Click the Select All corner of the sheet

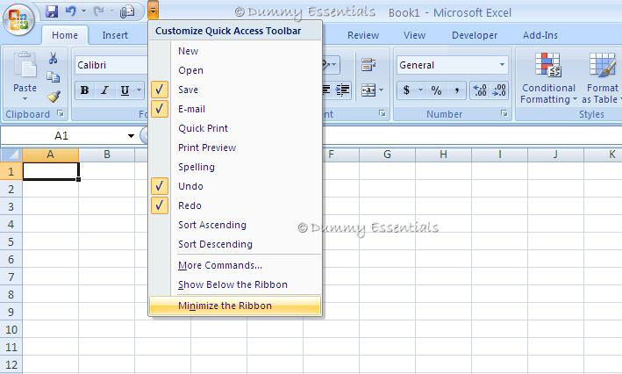tap(11, 154)
